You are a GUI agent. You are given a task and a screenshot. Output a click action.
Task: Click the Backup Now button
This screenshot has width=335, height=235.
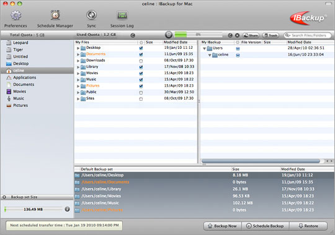coord(223,226)
